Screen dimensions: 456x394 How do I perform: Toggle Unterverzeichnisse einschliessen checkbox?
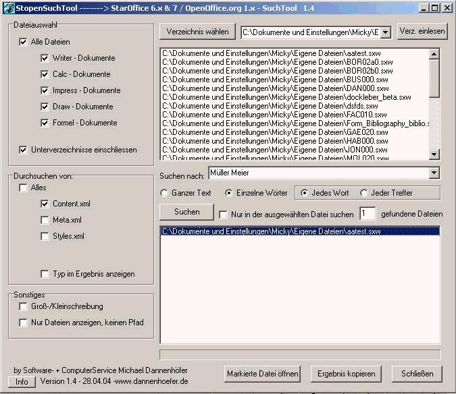(23, 150)
